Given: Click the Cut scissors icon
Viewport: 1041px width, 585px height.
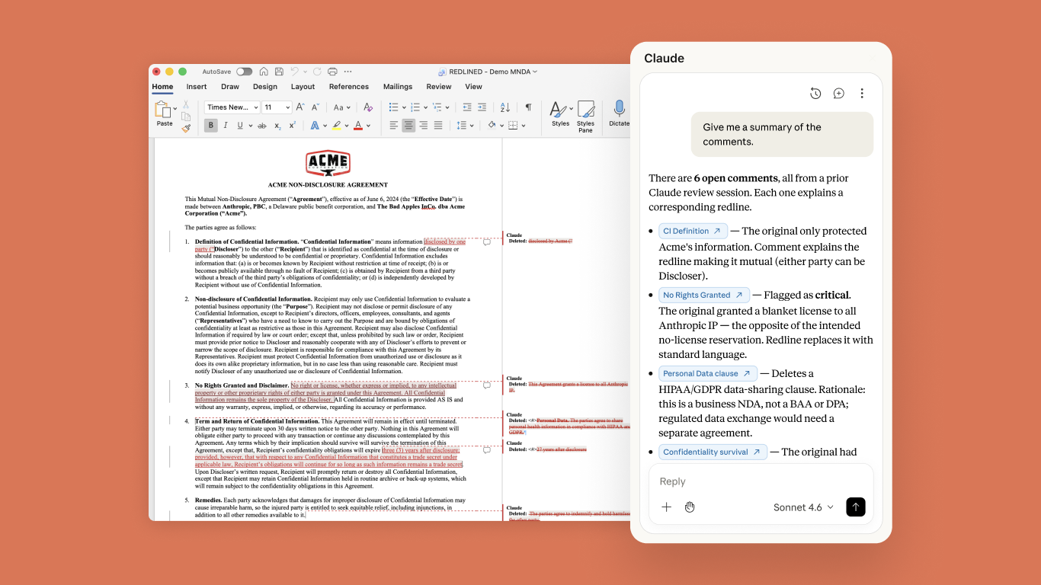Looking at the screenshot, I should coord(186,104).
